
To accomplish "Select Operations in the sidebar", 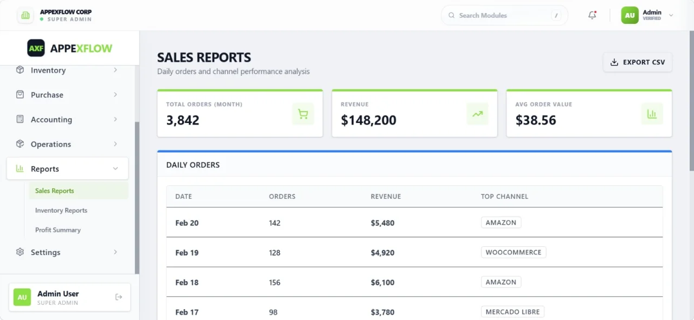I will pyautogui.click(x=67, y=144).
